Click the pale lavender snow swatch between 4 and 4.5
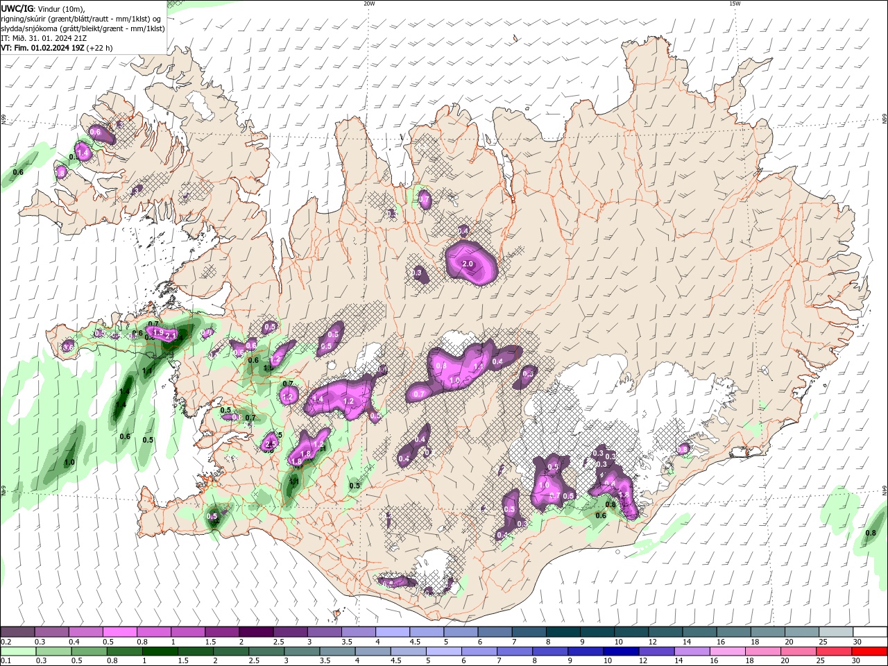Viewport: 888px width, 666px height. [x=392, y=632]
